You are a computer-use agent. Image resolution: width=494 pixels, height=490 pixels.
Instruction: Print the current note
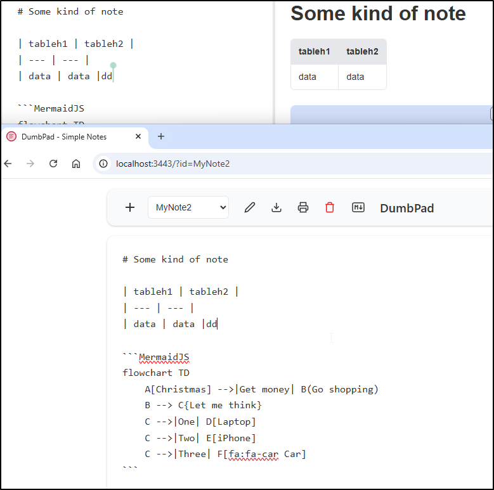coord(303,207)
